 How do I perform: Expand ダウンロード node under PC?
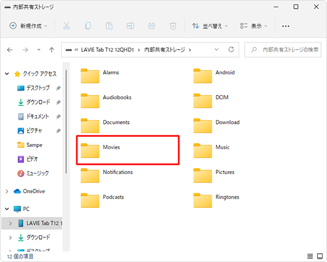click(x=10, y=237)
